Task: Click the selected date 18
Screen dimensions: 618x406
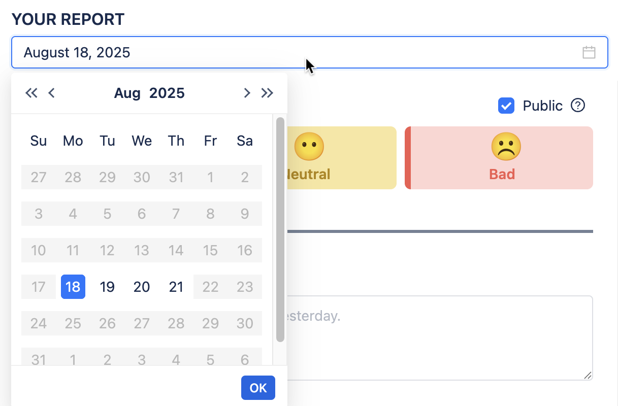Action: point(73,287)
